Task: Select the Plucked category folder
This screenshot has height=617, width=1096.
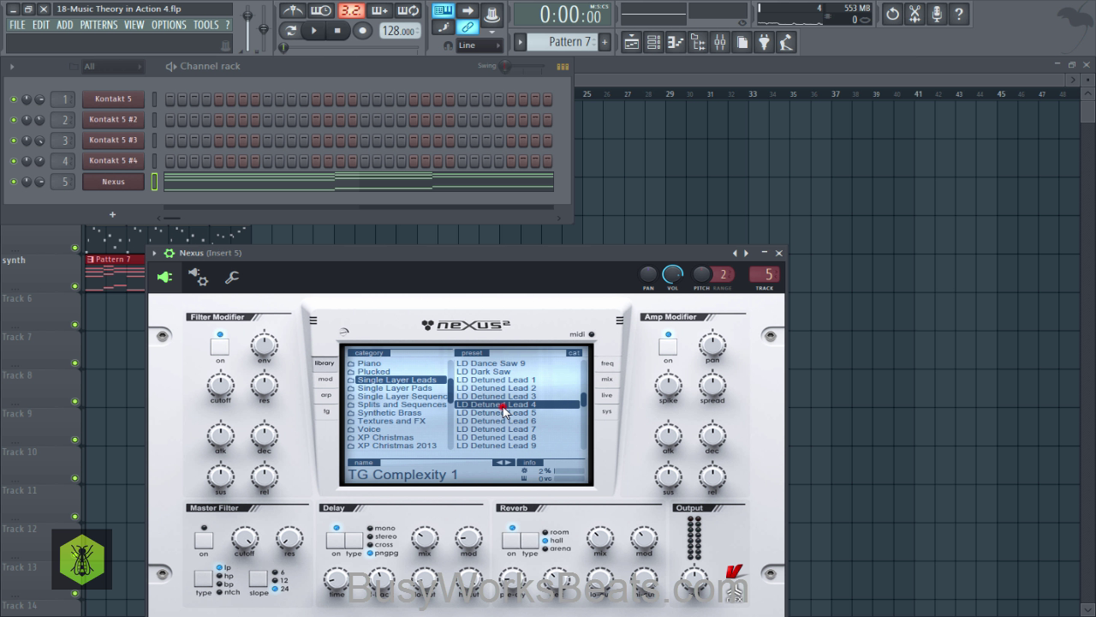Action: coord(373,372)
